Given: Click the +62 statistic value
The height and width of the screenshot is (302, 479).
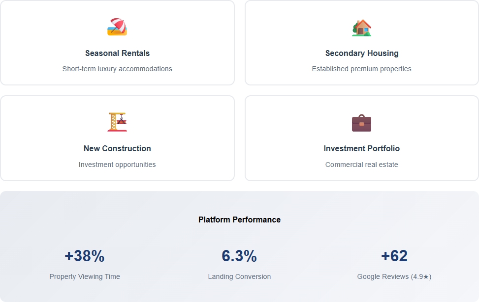Looking at the screenshot, I should [394, 256].
